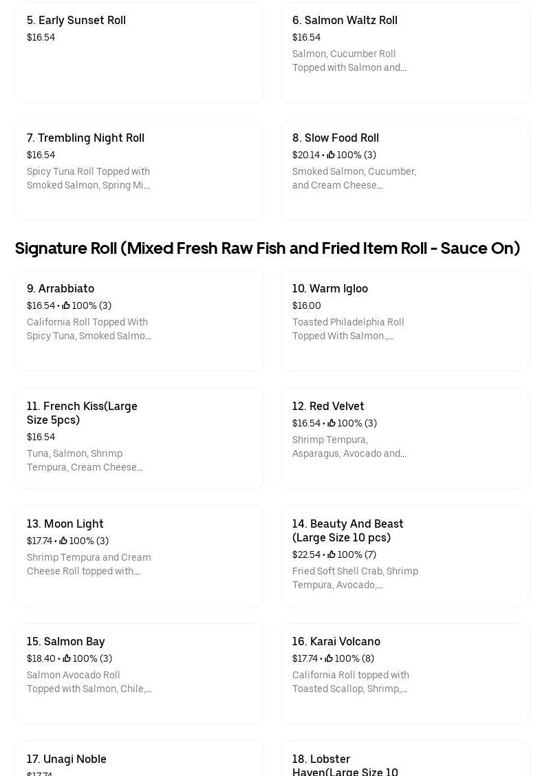Select Trembling Night Roll menu card
Viewport: 553px width, 776px height.
pyautogui.click(x=139, y=170)
